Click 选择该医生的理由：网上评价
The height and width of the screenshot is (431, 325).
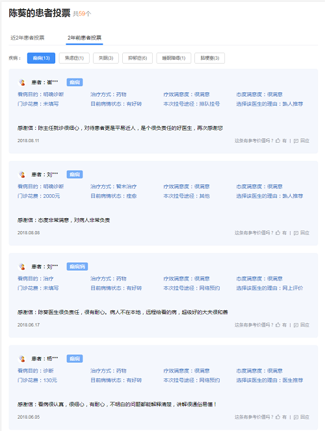tap(270, 288)
